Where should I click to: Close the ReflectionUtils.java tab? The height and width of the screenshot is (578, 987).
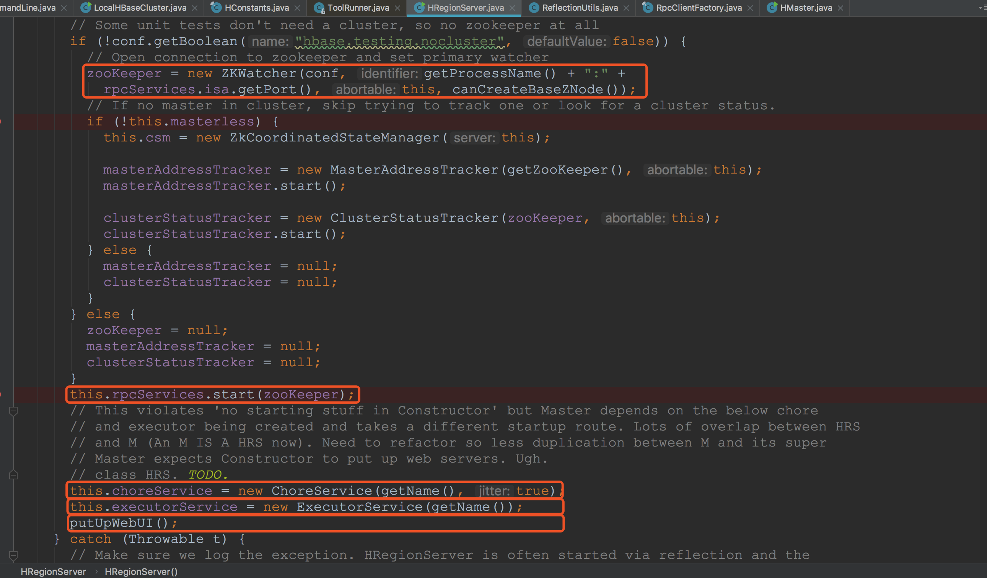(626, 8)
